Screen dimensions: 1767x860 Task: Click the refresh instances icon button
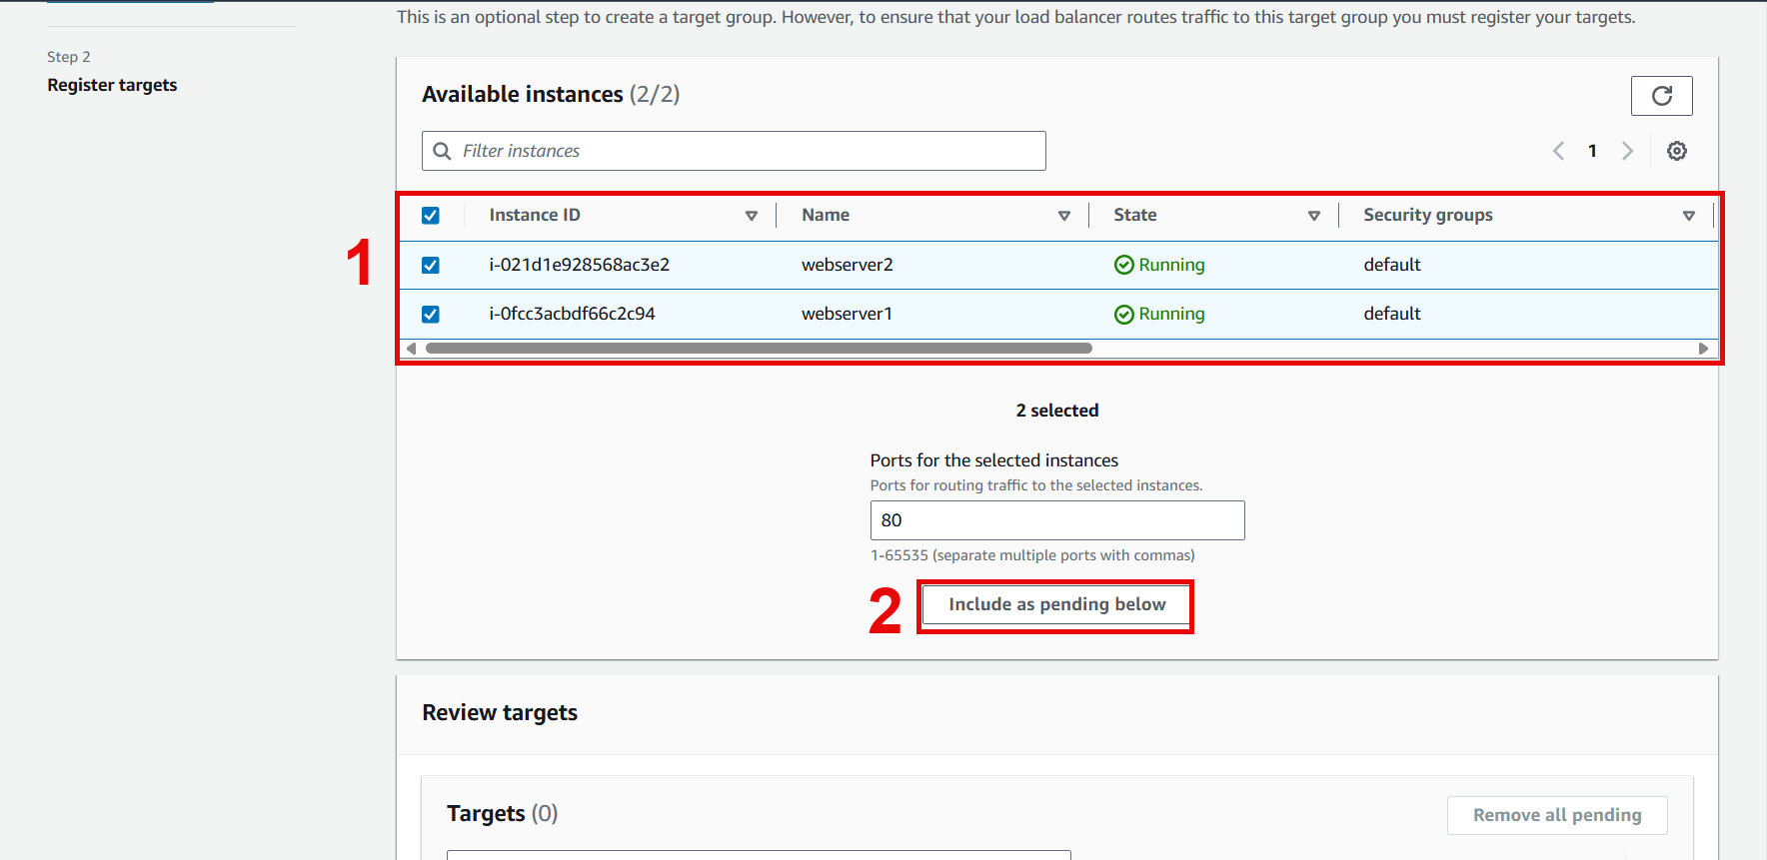[1661, 96]
